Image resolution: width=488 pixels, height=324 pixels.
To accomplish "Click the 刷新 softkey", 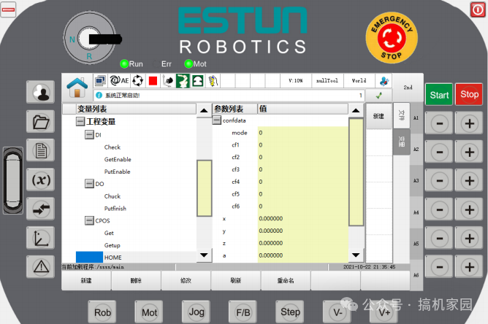I will click(x=236, y=280).
